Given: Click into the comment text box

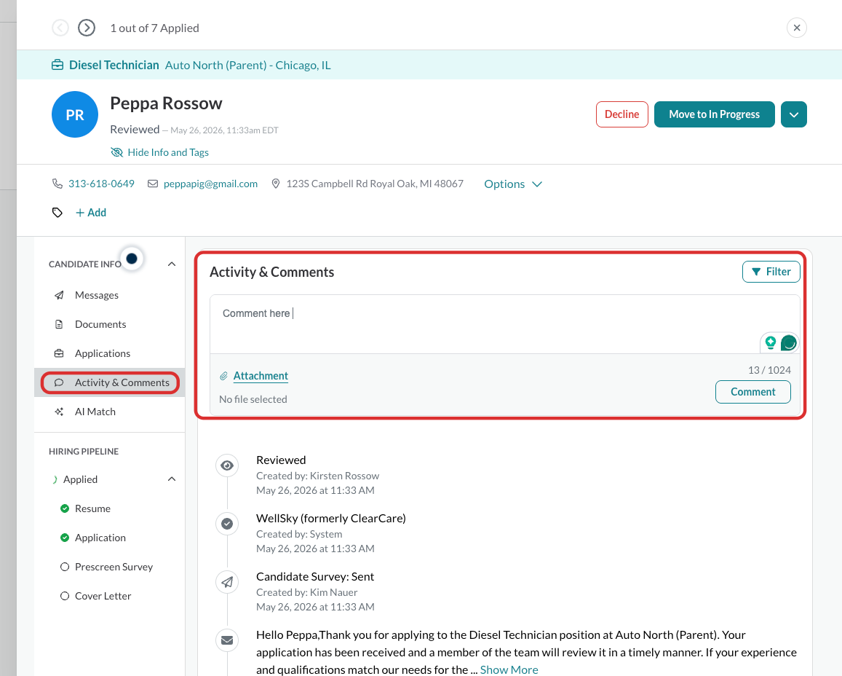Looking at the screenshot, I should [x=505, y=324].
